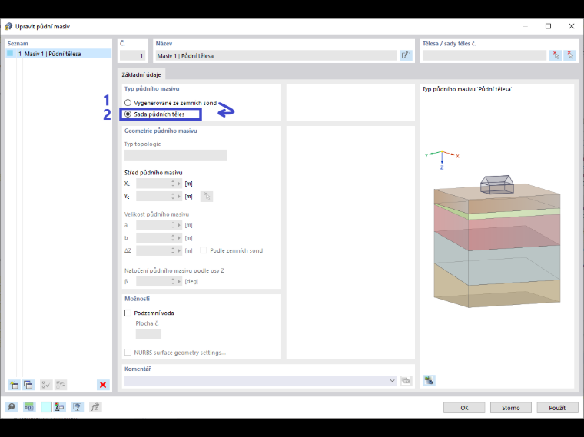Click the app icon in the title bar
The image size is (584, 437).
pyautogui.click(x=8, y=26)
